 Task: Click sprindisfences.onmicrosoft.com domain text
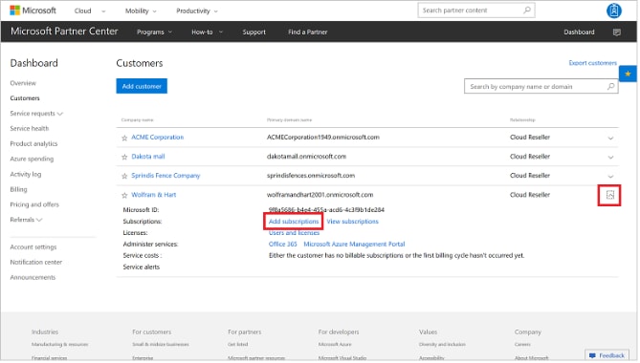point(312,176)
